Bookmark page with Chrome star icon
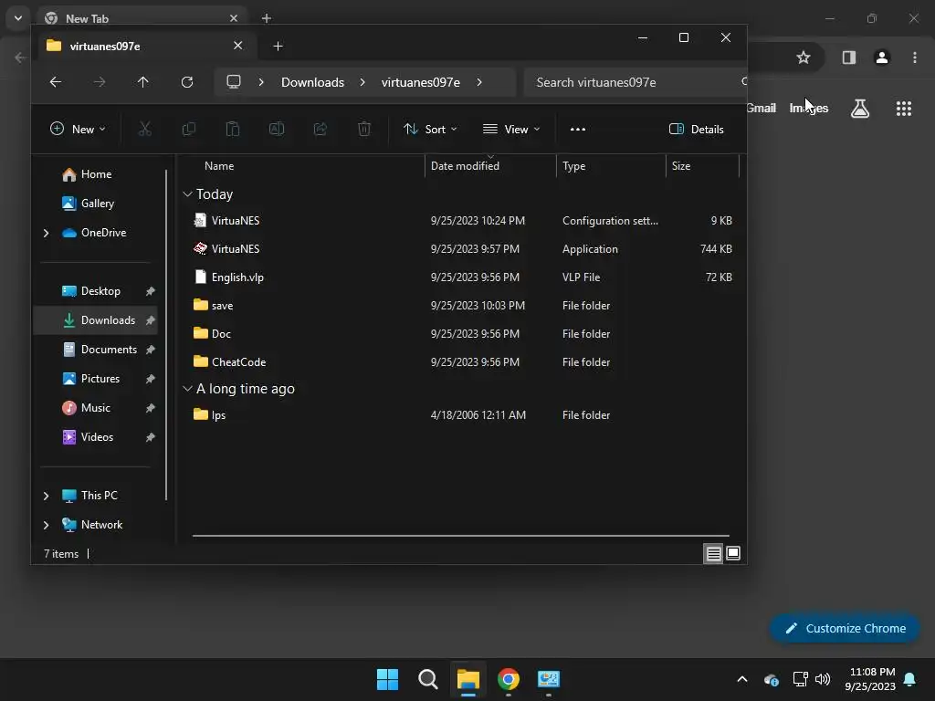This screenshot has width=935, height=701. tap(804, 58)
